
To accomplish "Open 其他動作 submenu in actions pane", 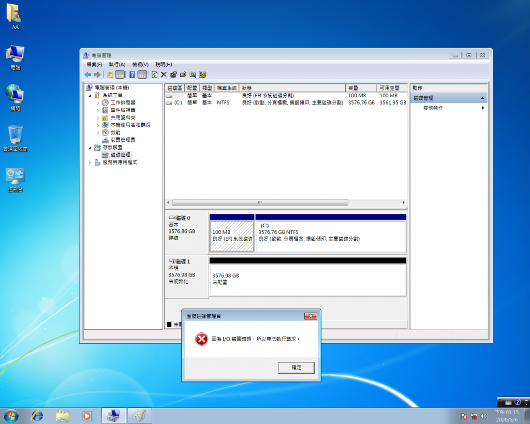I will click(x=449, y=108).
